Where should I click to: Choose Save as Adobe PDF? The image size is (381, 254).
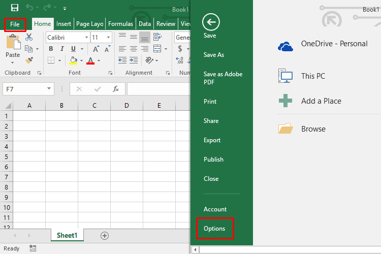click(x=223, y=78)
